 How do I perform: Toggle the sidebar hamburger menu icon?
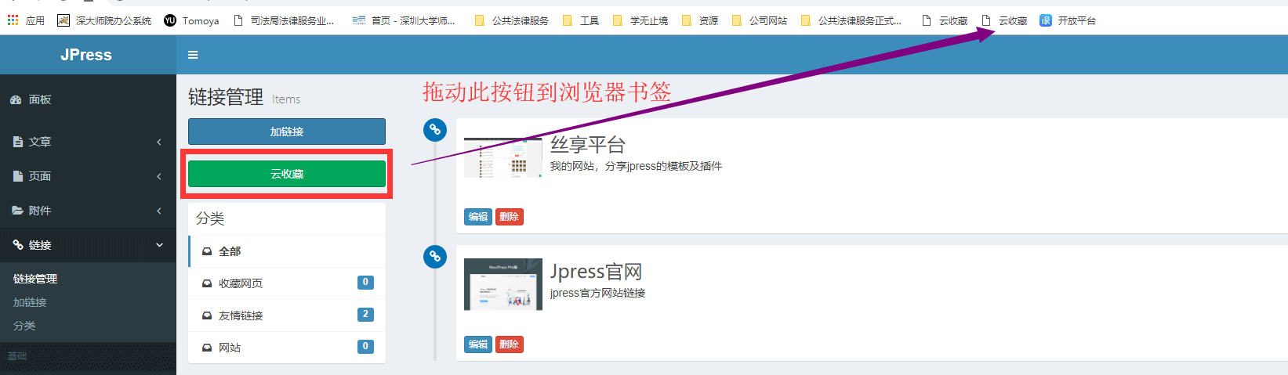tap(193, 55)
